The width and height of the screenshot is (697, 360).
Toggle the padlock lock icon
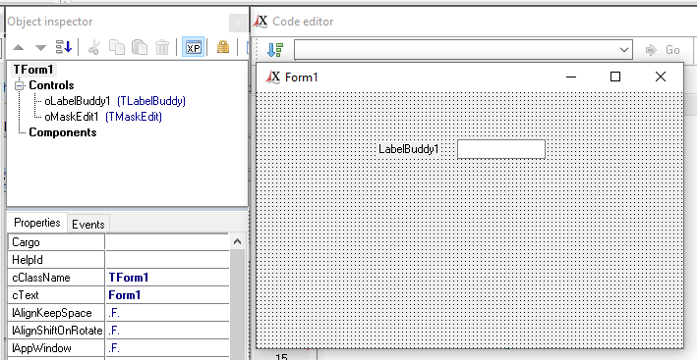[223, 47]
